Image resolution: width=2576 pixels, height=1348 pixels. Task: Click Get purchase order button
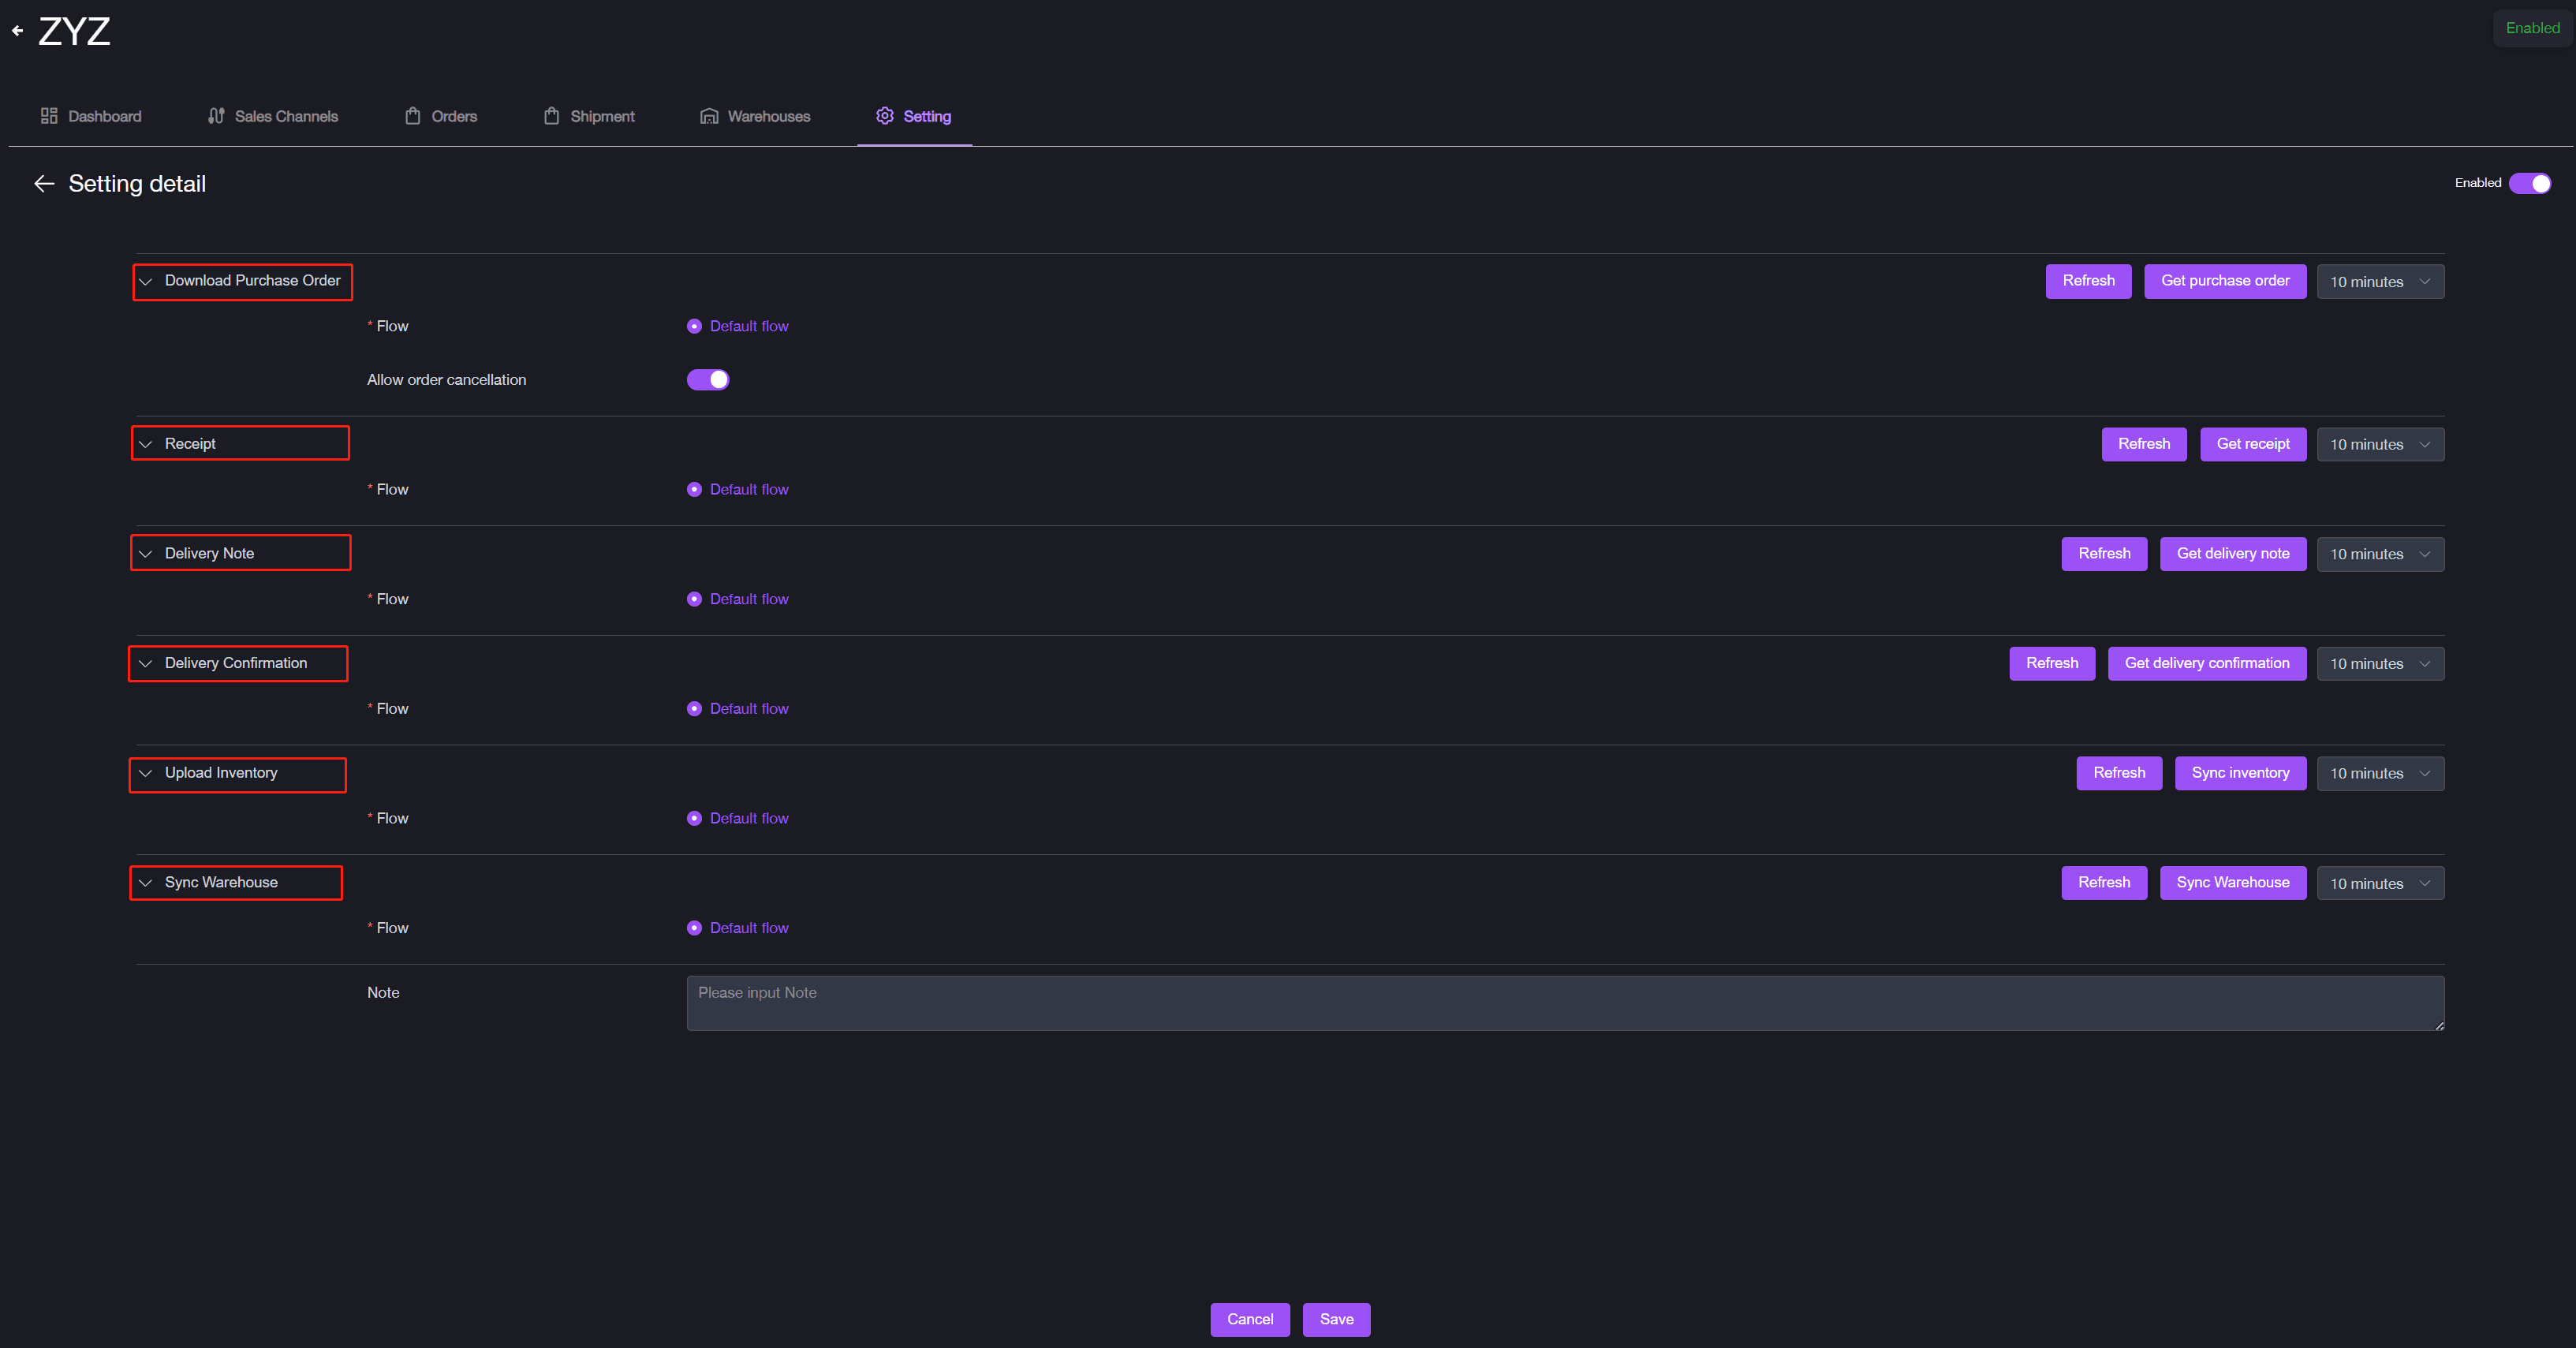point(2223,281)
